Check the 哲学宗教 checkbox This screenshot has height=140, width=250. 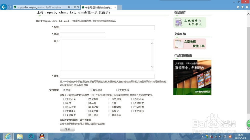pyautogui.click(x=110, y=107)
